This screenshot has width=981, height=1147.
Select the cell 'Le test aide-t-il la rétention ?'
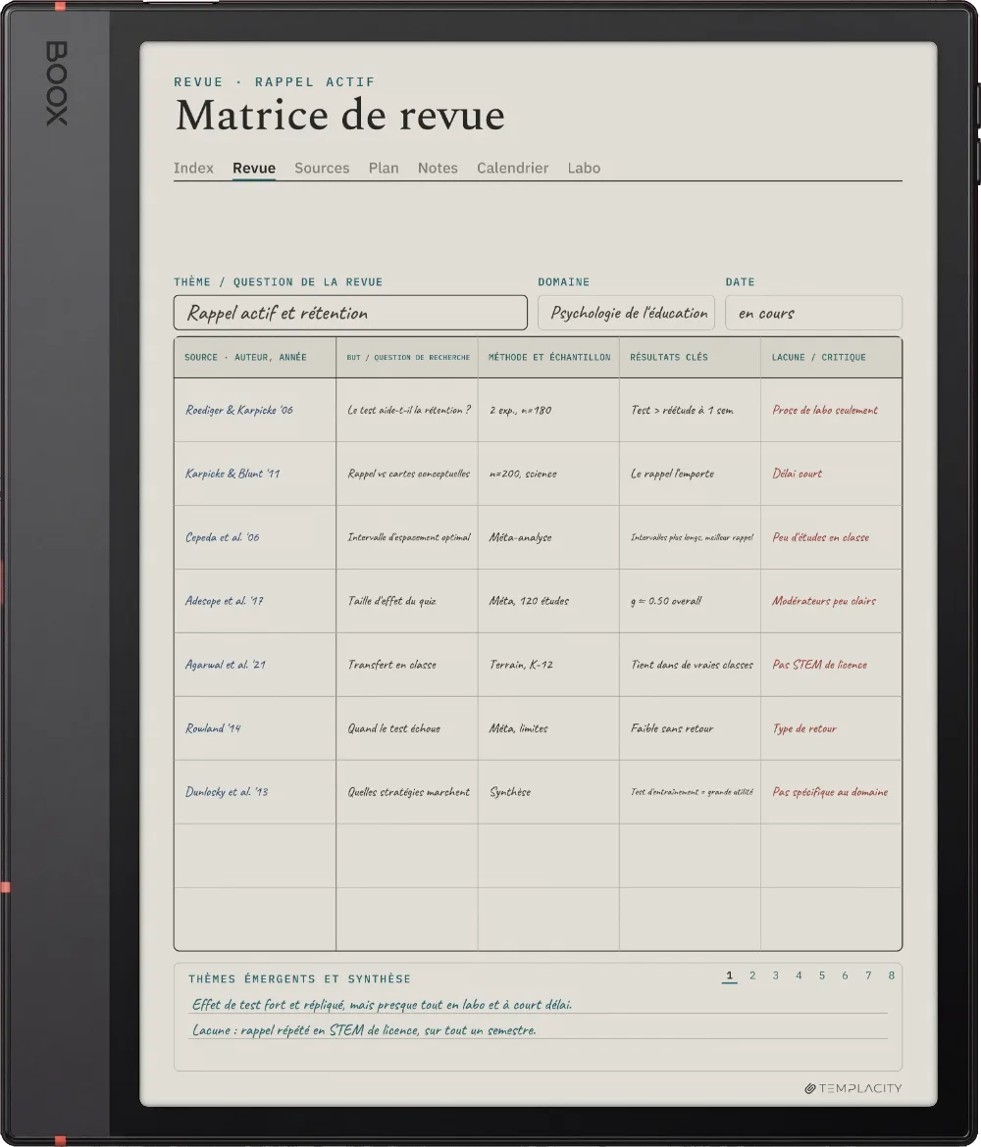(x=407, y=410)
